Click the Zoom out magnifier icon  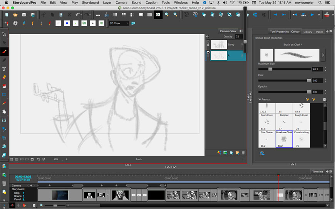[x=167, y=15]
